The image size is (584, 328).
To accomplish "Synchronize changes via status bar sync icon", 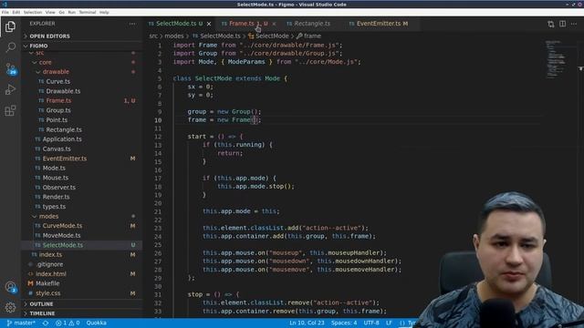I will 46,323.
